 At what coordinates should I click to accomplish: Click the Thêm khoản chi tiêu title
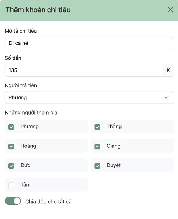[x=38, y=10]
